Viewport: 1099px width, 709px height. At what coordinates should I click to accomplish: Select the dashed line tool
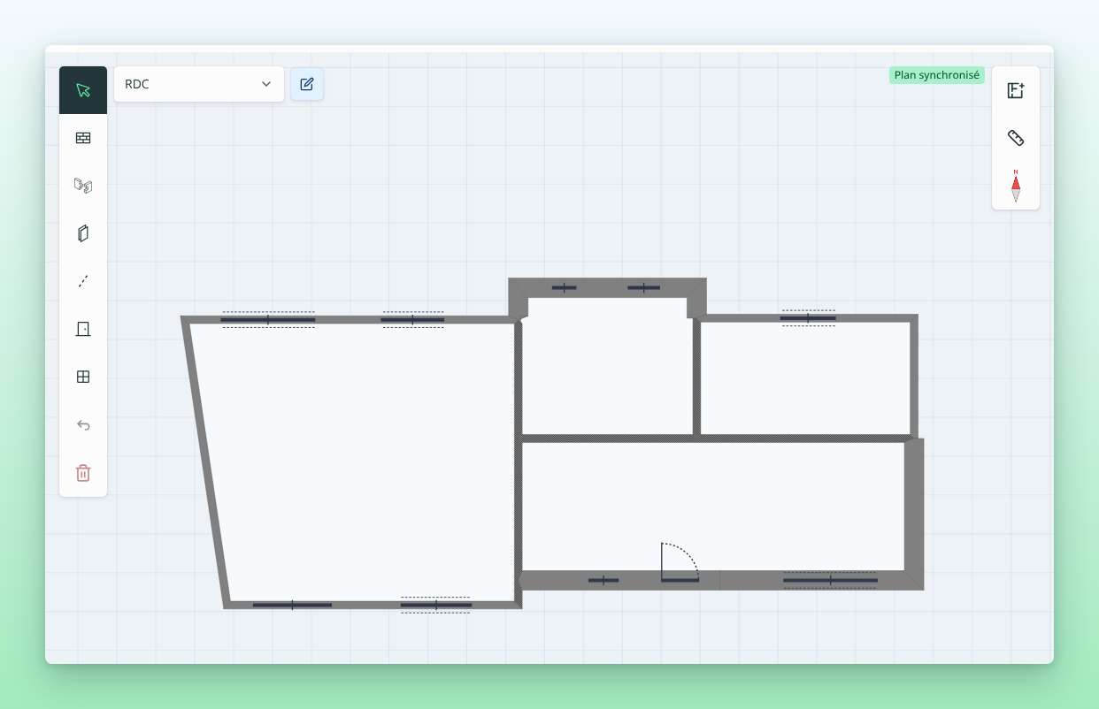click(83, 281)
